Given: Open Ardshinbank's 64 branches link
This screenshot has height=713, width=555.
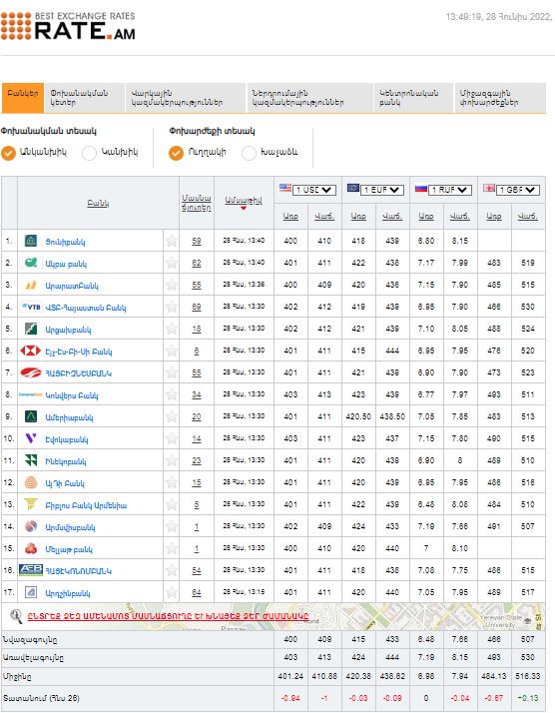Looking at the screenshot, I should [197, 592].
